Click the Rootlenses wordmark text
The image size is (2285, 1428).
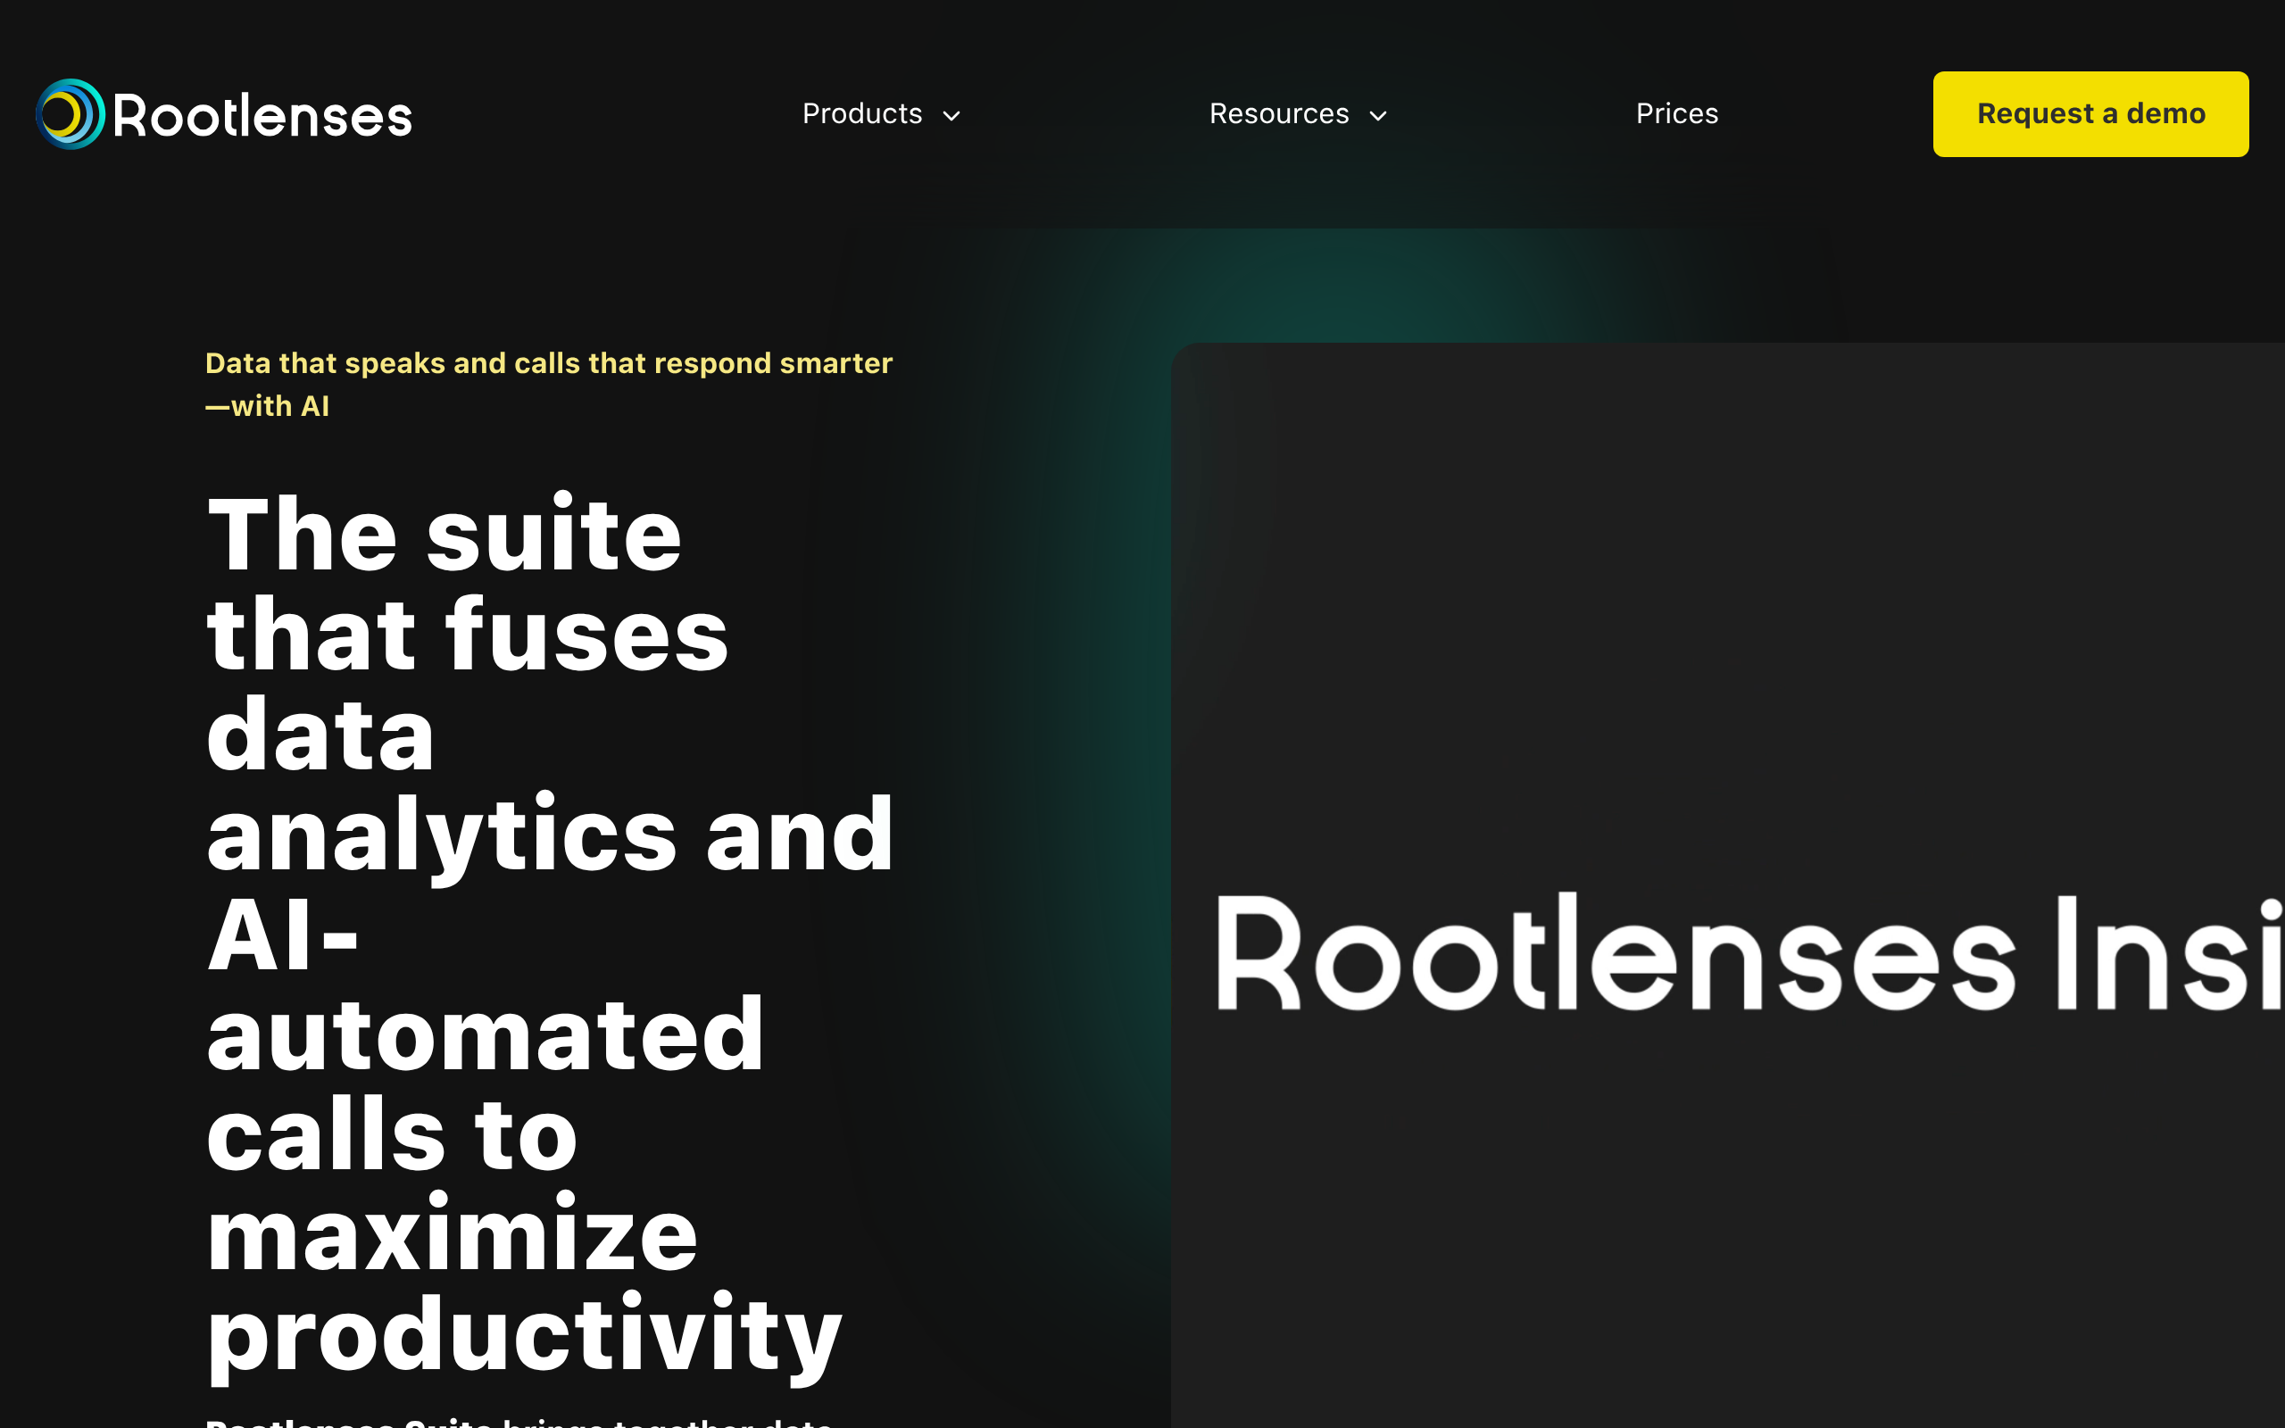tap(262, 116)
